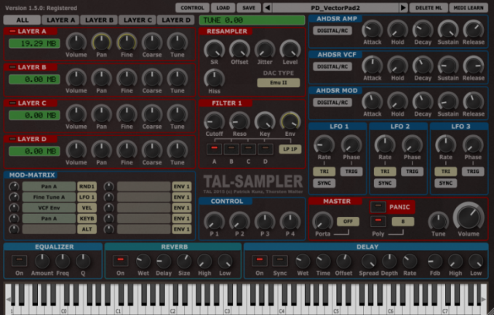This screenshot has height=315, width=494.
Task: Open the LFO 2 TRI waveform dropdown
Action: [385, 172]
